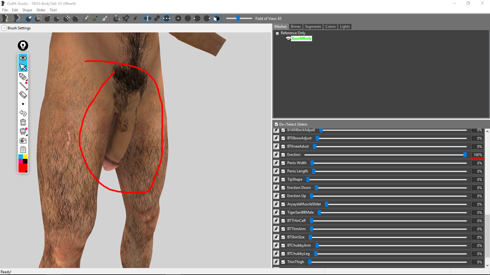Take a screenshot with the camera icon

tap(23, 141)
